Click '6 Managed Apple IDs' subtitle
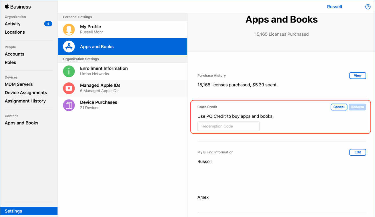 [99, 91]
